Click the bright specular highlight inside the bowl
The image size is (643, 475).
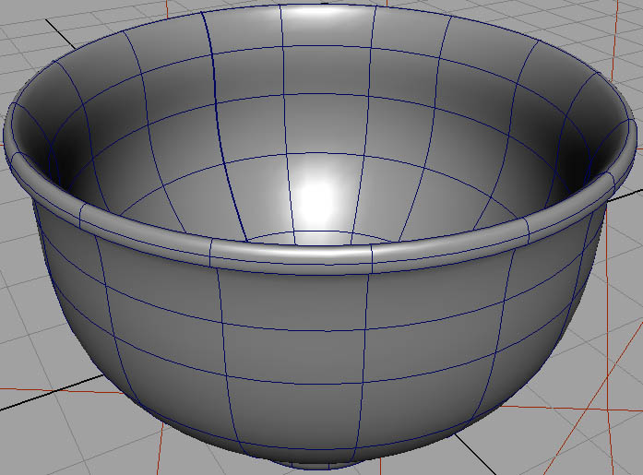click(x=316, y=195)
